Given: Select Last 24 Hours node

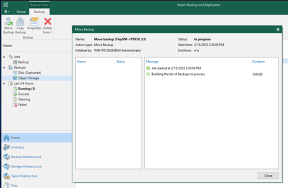Looking at the screenshot, I should (23, 83).
